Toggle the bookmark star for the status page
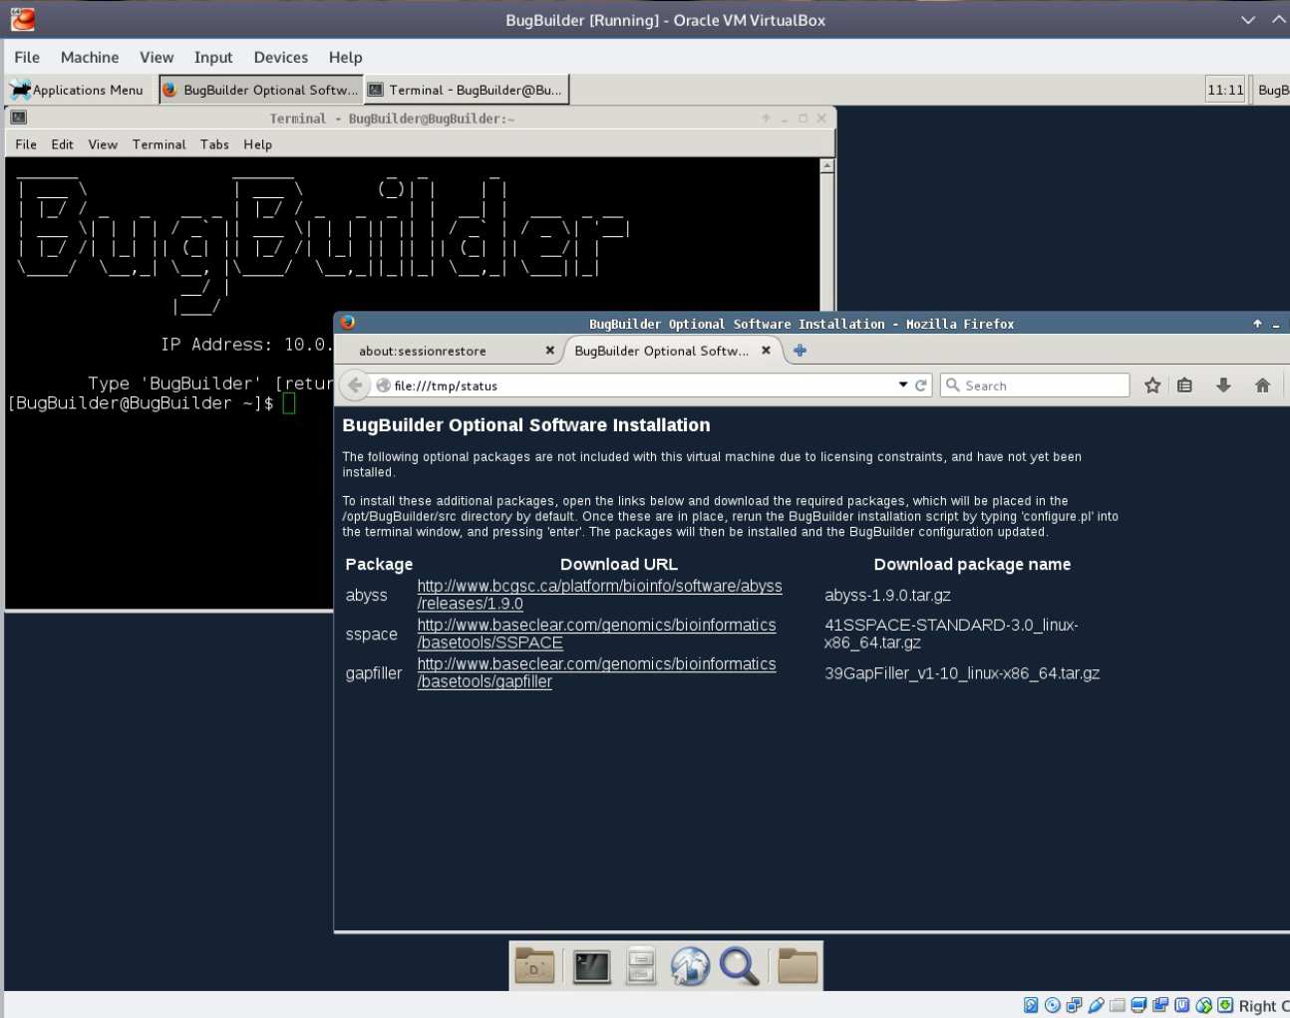1290x1018 pixels. coord(1151,384)
